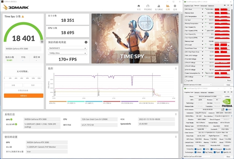Switch to Validation tab in lower GPU-Z window

(211, 92)
